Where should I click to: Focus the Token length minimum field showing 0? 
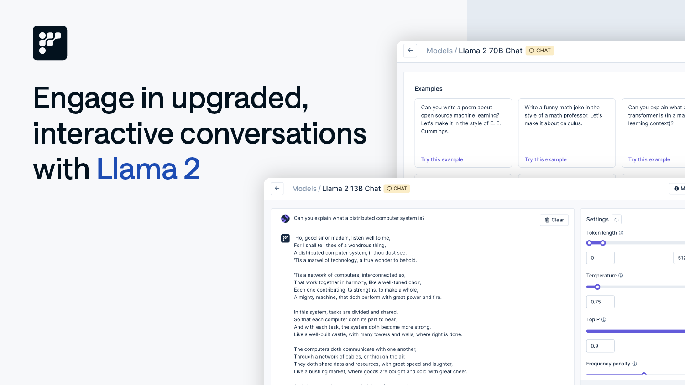(x=601, y=258)
